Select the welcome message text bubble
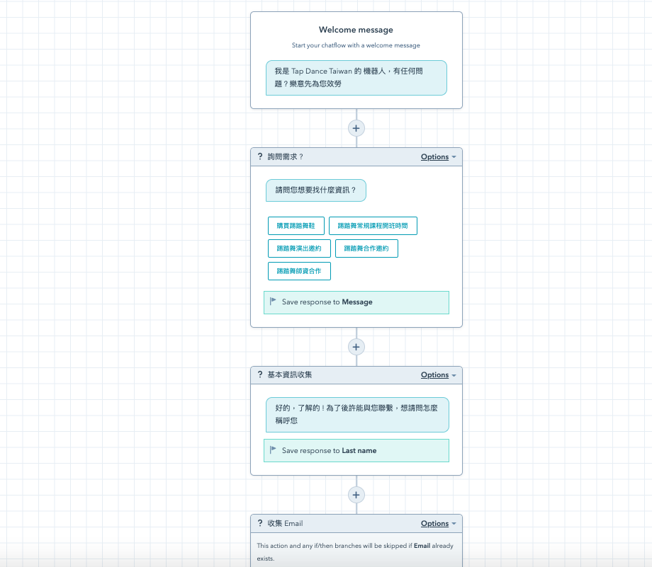Image resolution: width=652 pixels, height=567 pixels. [x=356, y=78]
